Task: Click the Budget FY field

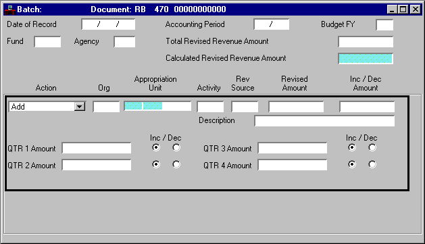Action: [384, 25]
